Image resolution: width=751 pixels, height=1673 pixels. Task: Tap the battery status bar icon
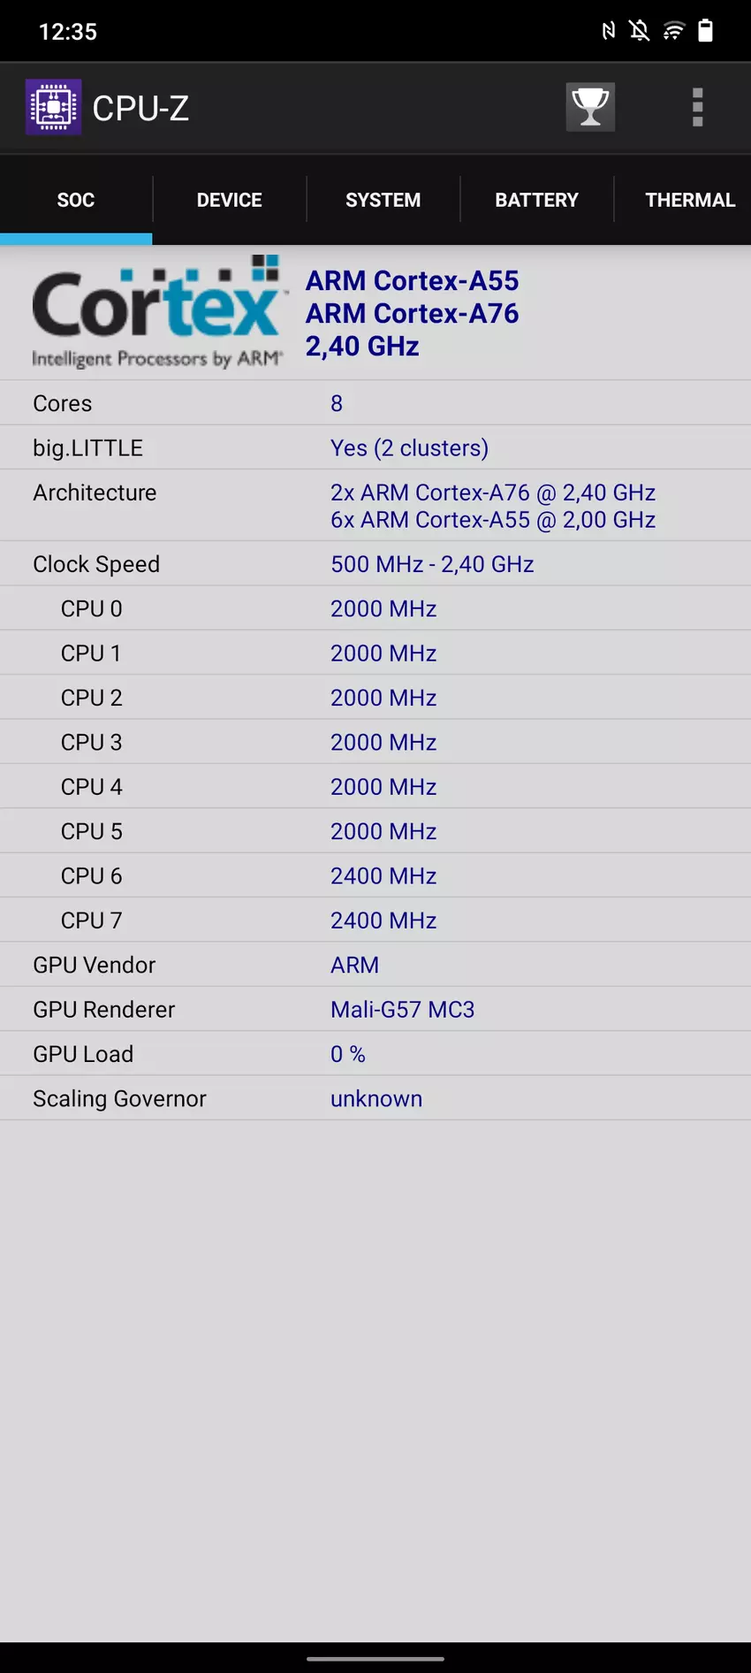point(705,31)
